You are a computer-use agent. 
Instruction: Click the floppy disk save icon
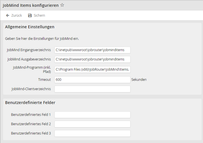pos(30,15)
